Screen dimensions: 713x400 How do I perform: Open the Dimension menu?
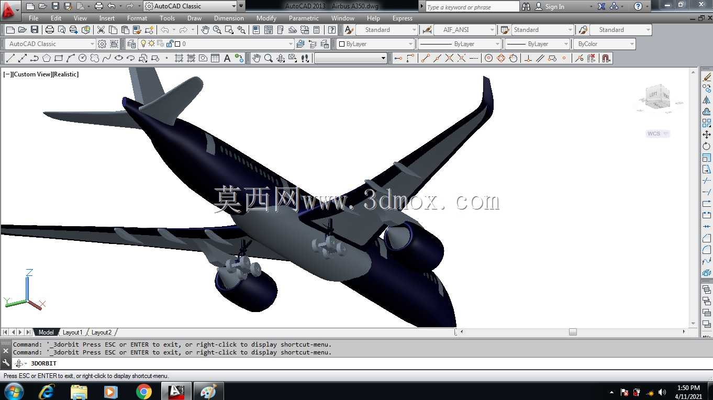pos(229,18)
